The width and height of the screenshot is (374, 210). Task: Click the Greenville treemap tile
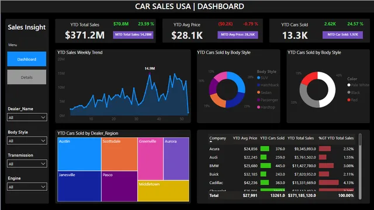[151, 159]
